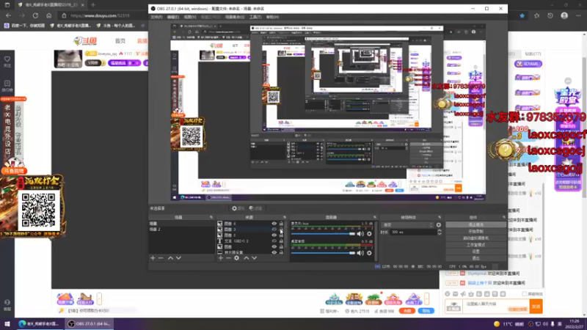
Task: Add a new source with plus icon
Action: (221, 258)
